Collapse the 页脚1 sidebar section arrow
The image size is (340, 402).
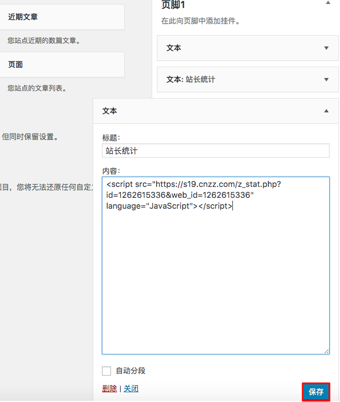click(x=328, y=3)
